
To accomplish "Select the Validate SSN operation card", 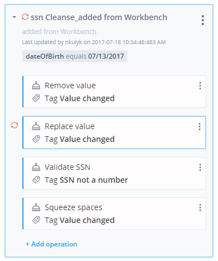I will [114, 173].
